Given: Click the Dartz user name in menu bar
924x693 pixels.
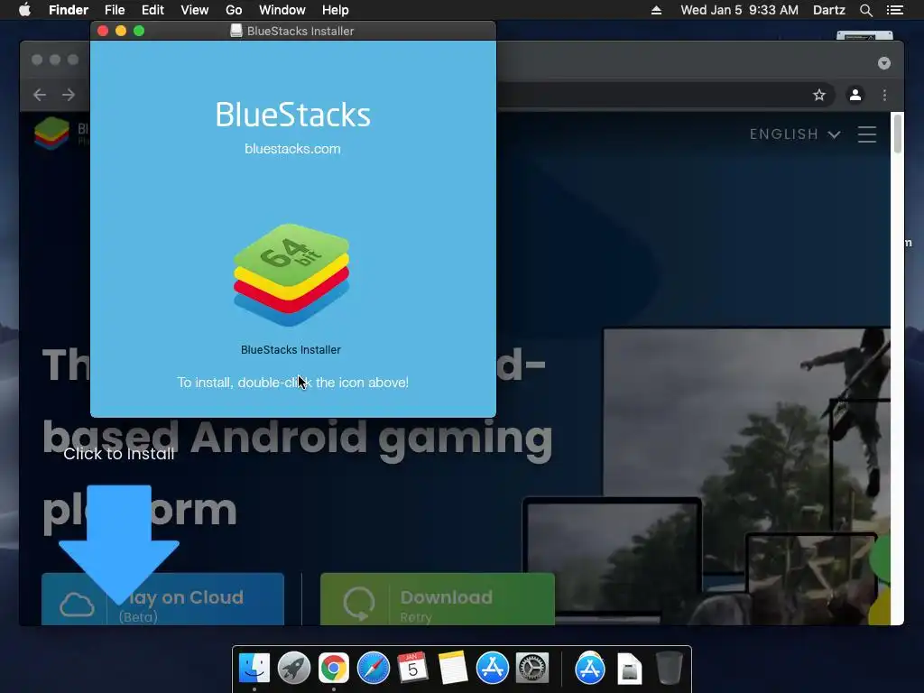Looking at the screenshot, I should pyautogui.click(x=828, y=10).
